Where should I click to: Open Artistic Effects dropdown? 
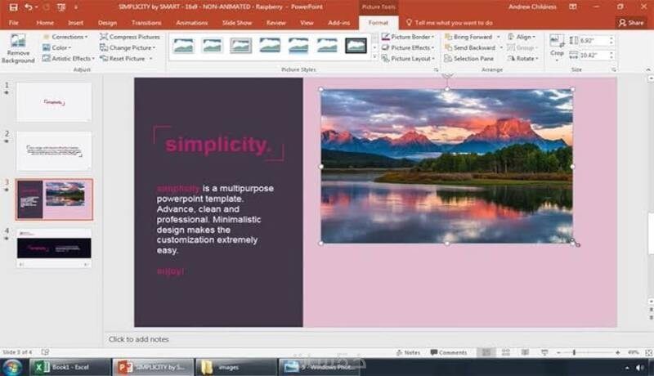pos(69,58)
